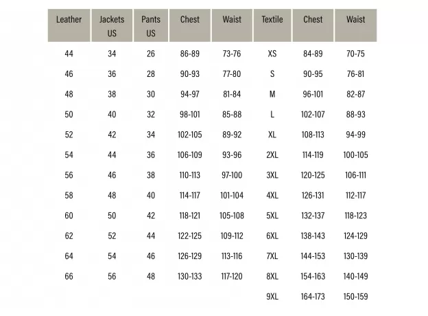
Task: Select textile chest 164-173 cell
Action: pos(313,297)
